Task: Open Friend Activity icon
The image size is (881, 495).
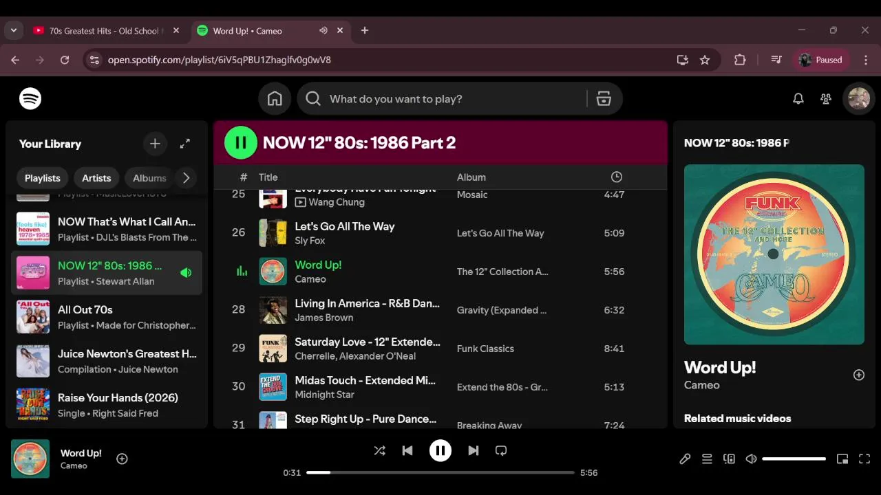Action: click(826, 99)
